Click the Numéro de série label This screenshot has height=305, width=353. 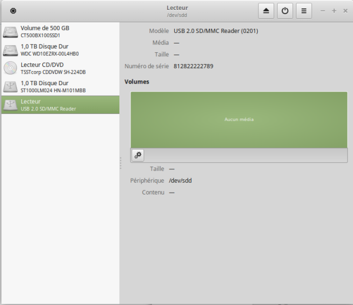pyautogui.click(x=146, y=66)
